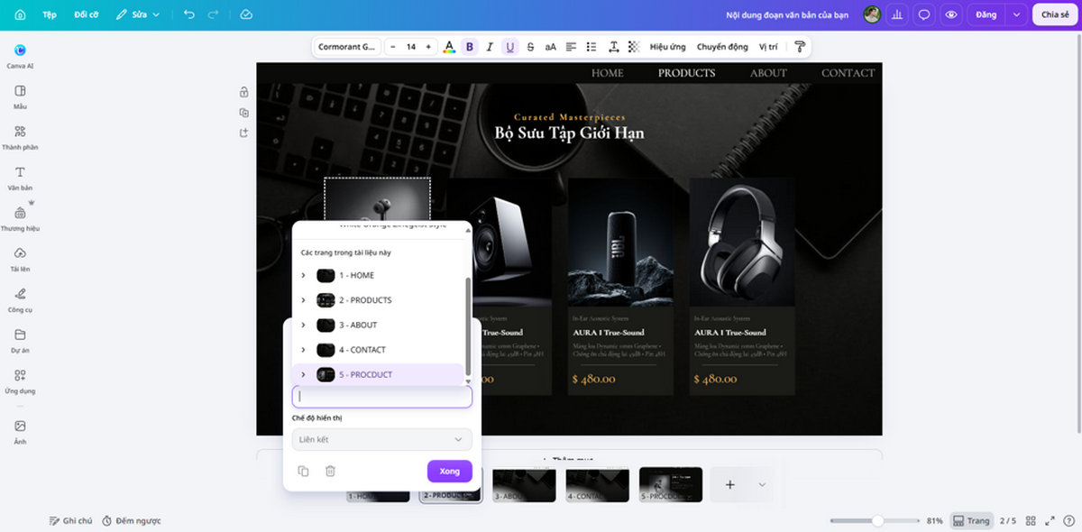Decrease font size with minus

[393, 47]
